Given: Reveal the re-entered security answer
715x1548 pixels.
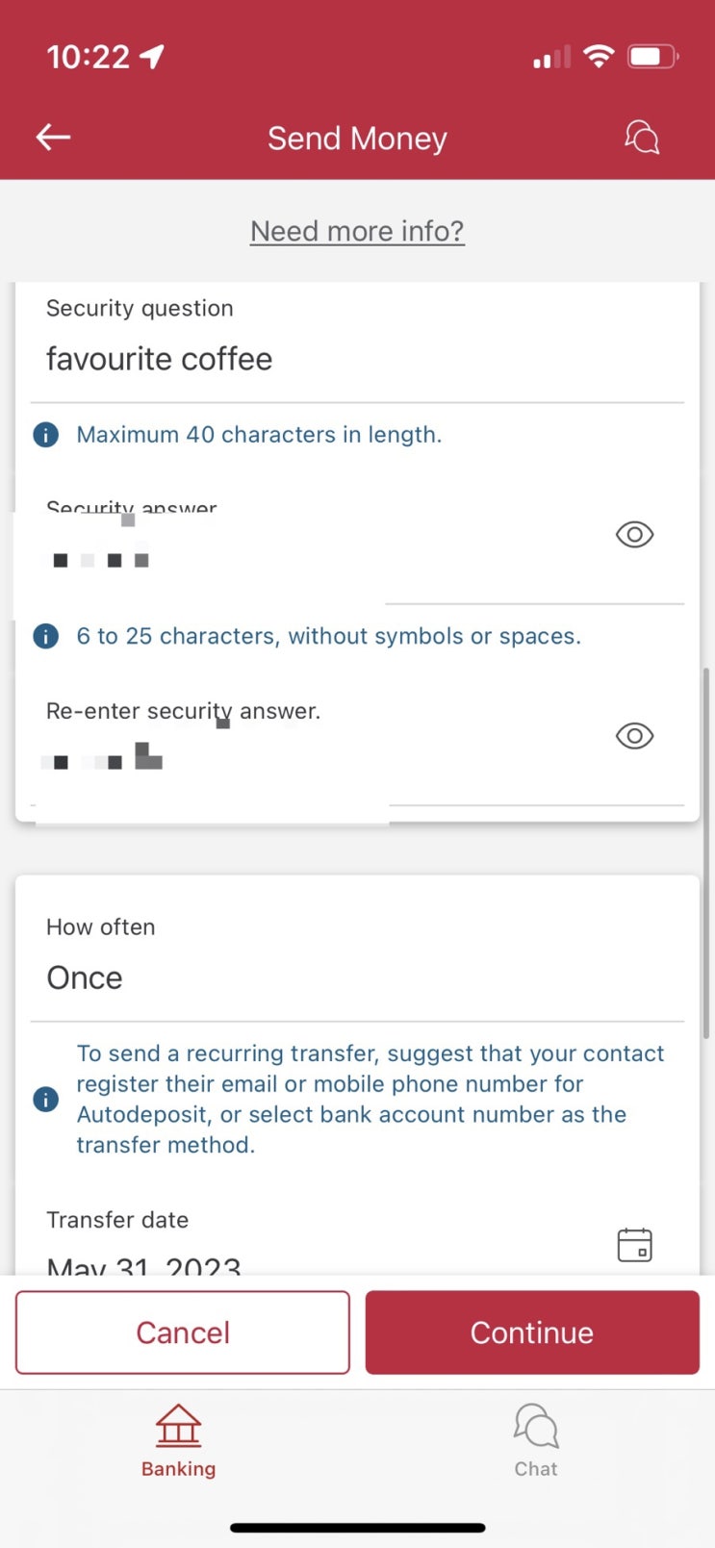Looking at the screenshot, I should tap(634, 736).
